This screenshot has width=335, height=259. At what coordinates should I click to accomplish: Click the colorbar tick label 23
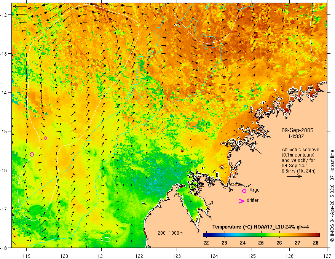224,243
